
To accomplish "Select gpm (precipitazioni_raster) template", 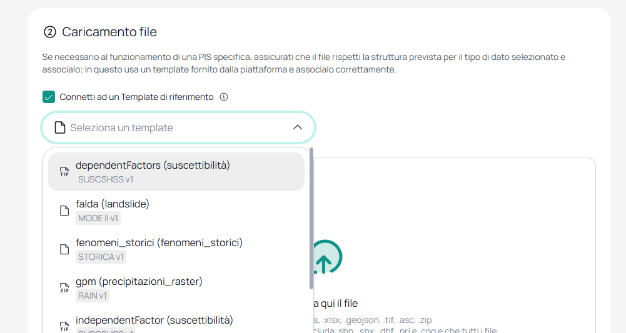I will (176, 288).
